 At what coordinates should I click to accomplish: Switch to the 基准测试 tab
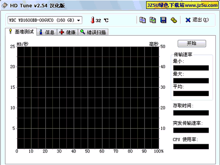click(x=21, y=32)
